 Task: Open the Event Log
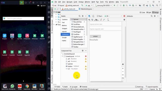click(x=139, y=87)
